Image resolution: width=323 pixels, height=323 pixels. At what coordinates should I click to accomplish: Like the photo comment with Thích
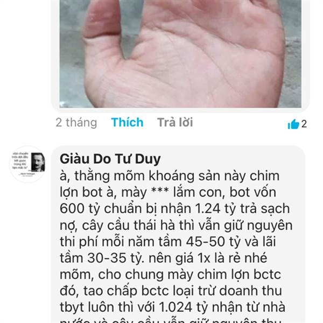127,122
